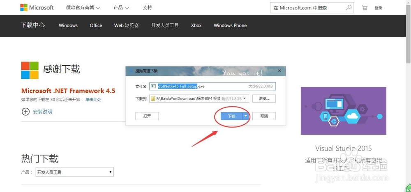This screenshot has width=411, height=192.
Task: Click the Sogou download dialog title icon
Action: 132,71
